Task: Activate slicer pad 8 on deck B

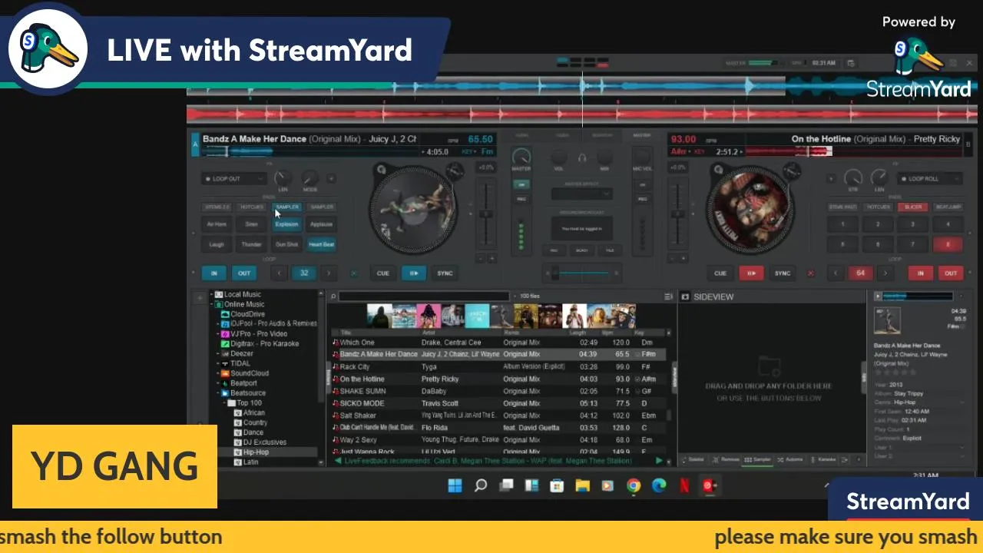Action: click(948, 244)
